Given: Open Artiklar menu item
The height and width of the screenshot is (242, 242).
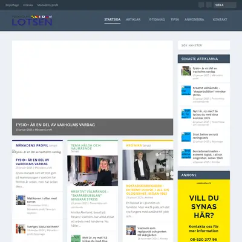Looking at the screenshot, I should point(133,19).
